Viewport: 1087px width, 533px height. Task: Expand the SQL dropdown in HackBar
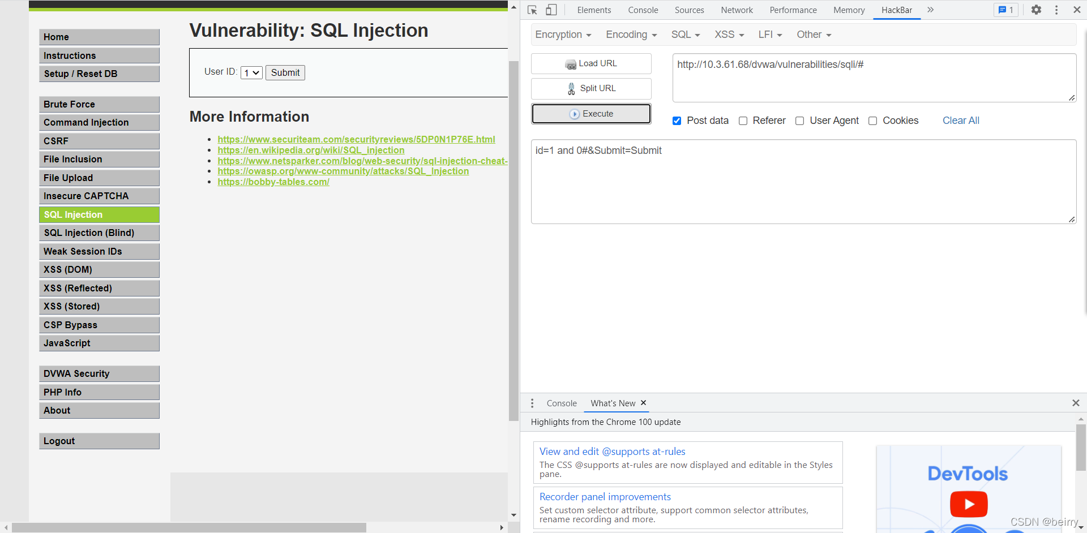point(685,35)
